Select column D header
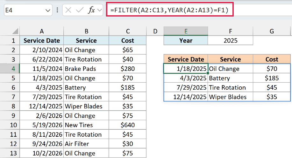Viewport: 292px width, 158px height. point(155,31)
